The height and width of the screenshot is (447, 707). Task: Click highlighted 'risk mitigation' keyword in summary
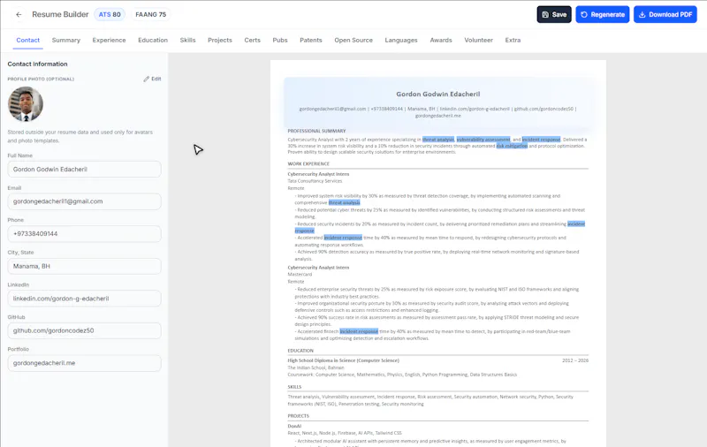[512, 146]
